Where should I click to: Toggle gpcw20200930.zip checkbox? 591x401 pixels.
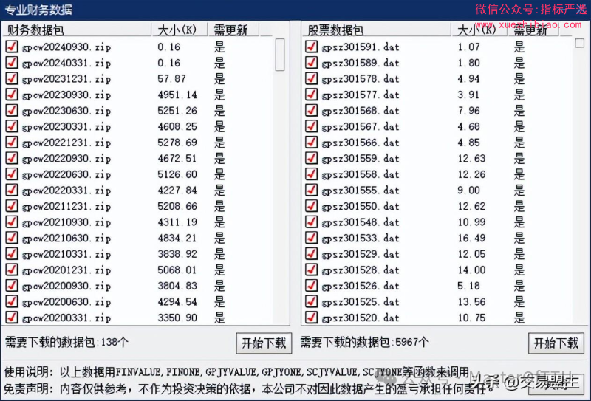coord(12,285)
